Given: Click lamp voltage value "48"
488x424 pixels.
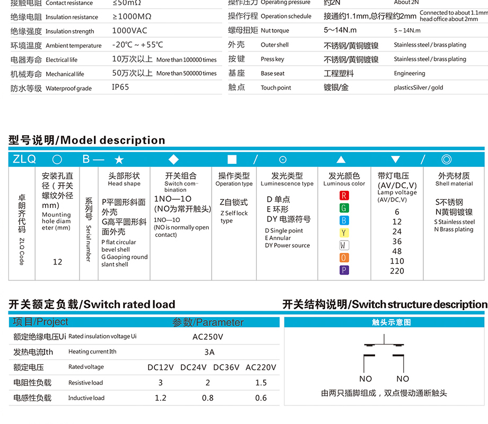Looking at the screenshot, I should point(397,251).
